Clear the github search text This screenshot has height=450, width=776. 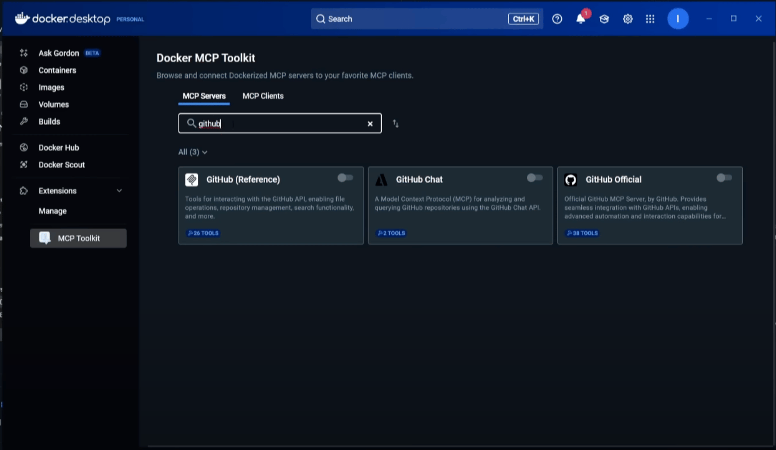tap(370, 124)
